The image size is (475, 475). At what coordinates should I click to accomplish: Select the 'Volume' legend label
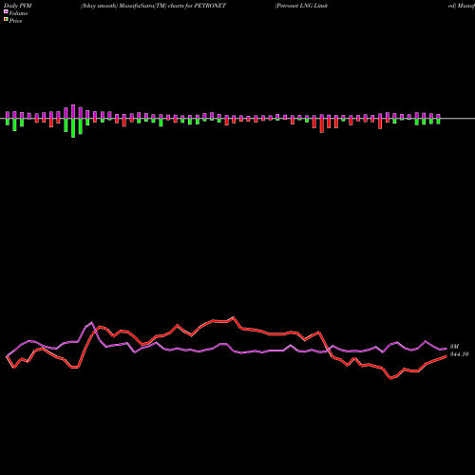click(x=18, y=13)
